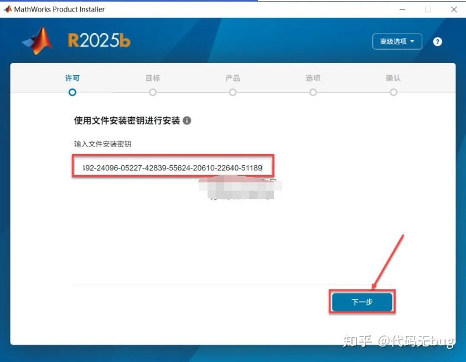Viewport: 466px width, 362px height.
Task: Click the MATLAB logo icon
Action: point(34,40)
